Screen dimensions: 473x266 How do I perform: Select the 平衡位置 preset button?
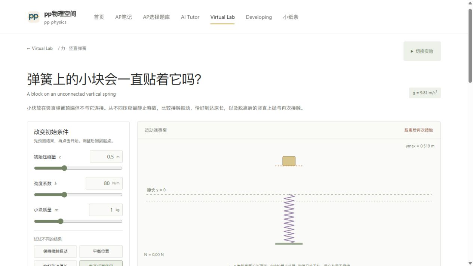pyautogui.click(x=101, y=251)
